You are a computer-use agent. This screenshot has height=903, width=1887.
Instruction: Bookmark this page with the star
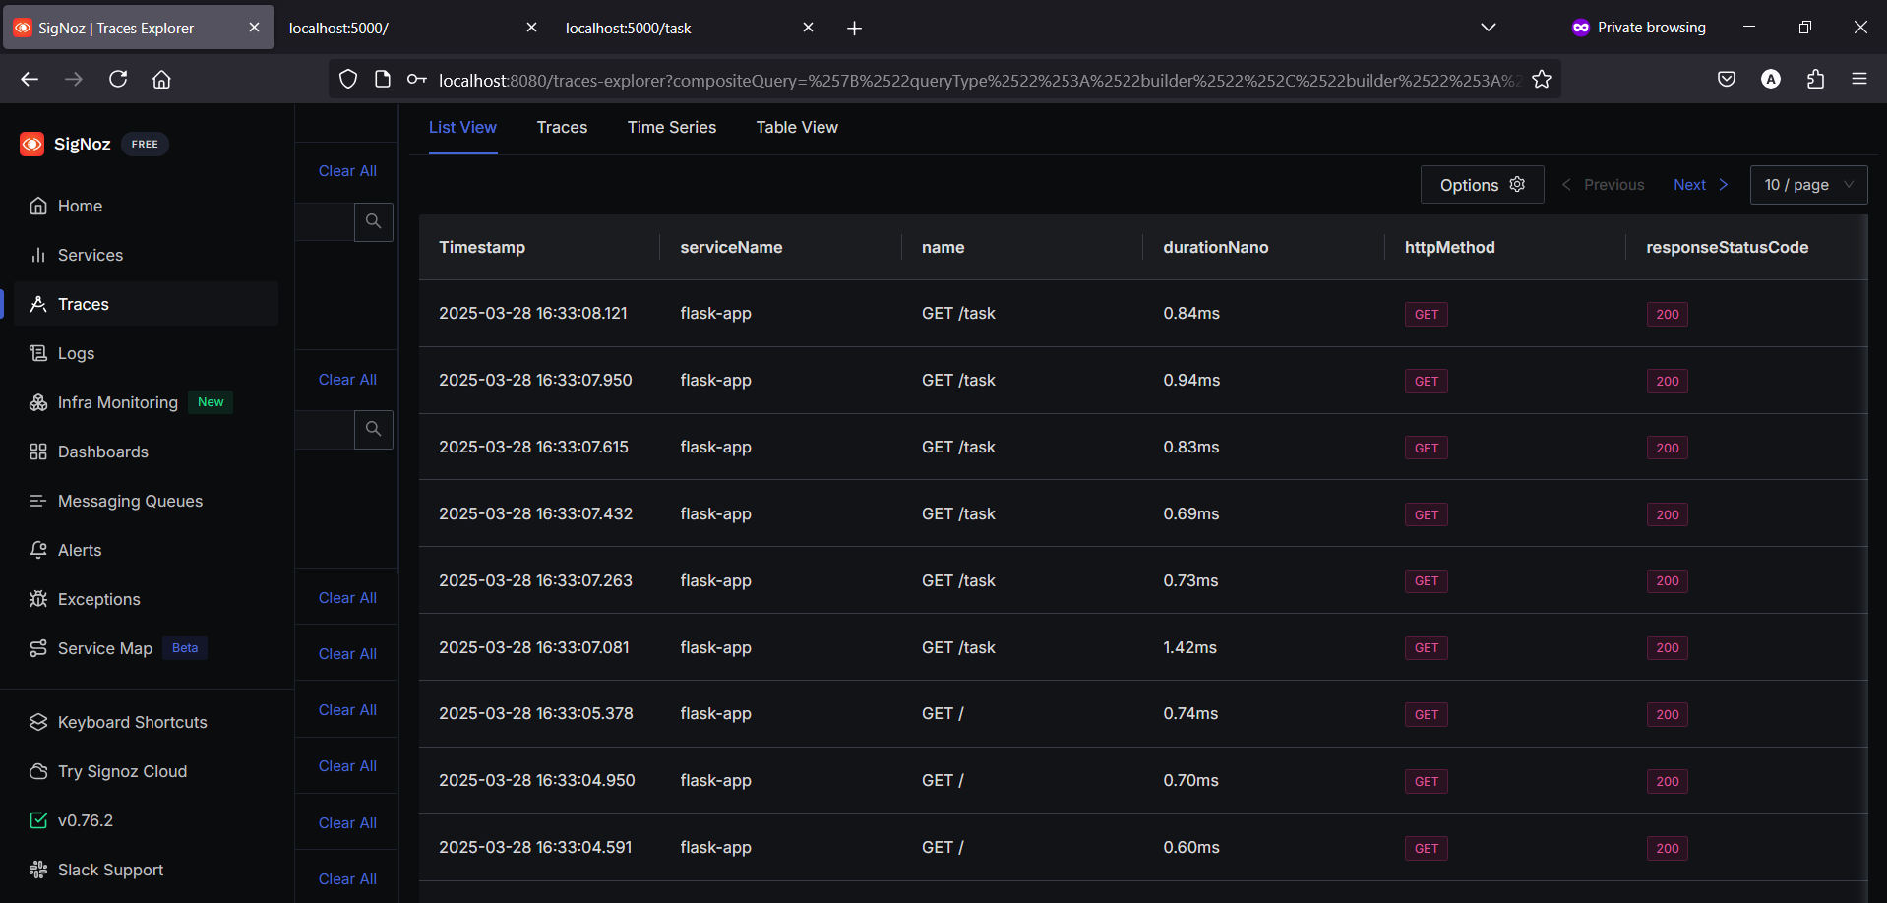click(x=1542, y=80)
